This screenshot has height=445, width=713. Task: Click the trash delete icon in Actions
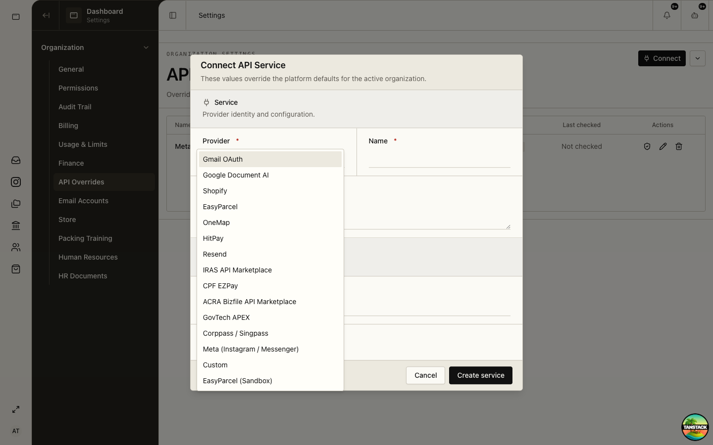tap(679, 146)
